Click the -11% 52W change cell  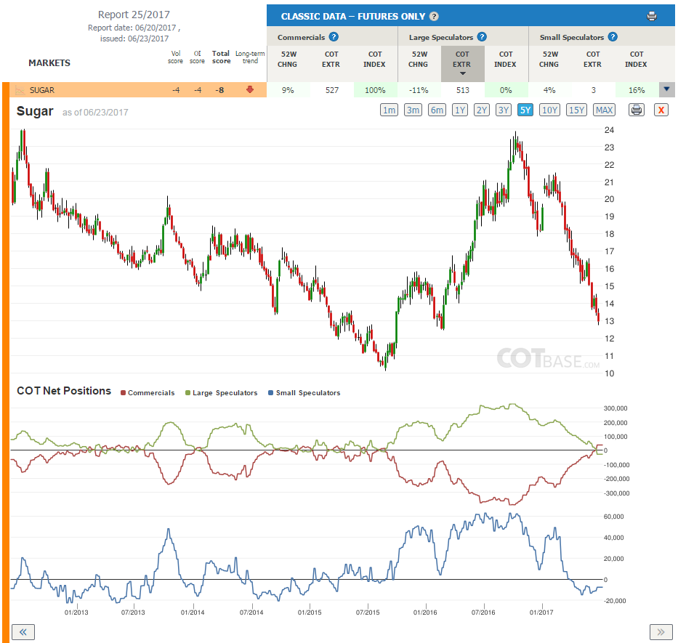click(419, 90)
